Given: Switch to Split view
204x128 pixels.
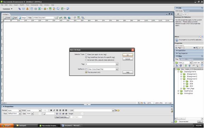Looking at the screenshot, I should (x=14, y=18).
